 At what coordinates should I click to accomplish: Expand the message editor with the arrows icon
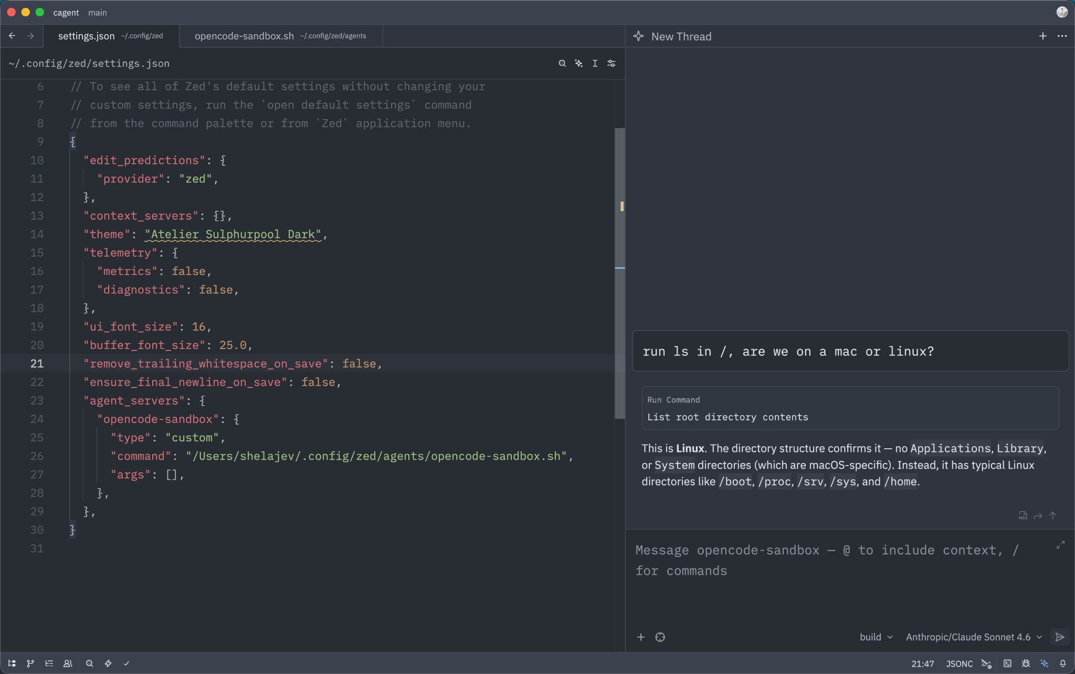[x=1060, y=545]
